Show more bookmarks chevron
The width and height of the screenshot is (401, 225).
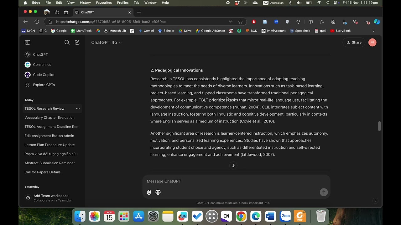pos(373,31)
